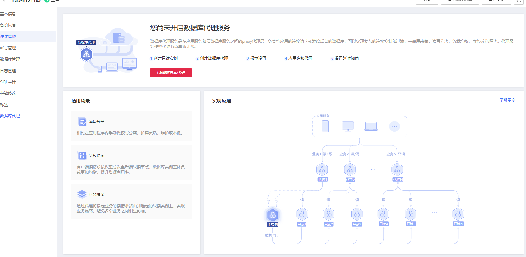This screenshot has width=526, height=257.
Task: Click the laptop icon in 应用服务 box
Action: [x=371, y=126]
